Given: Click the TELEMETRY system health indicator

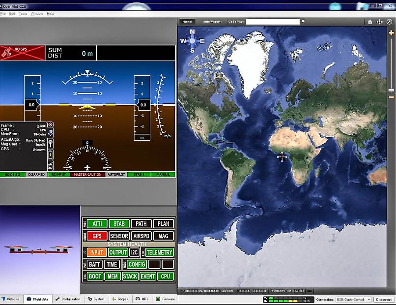Looking at the screenshot, I should [x=159, y=252].
